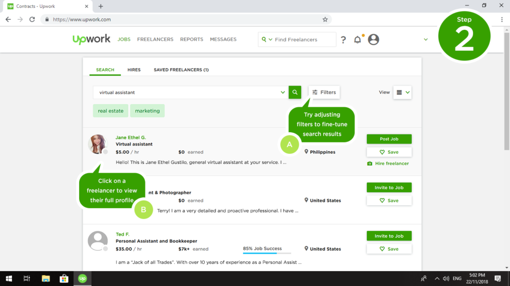The height and width of the screenshot is (286, 510).
Task: Click the green search magnifier button
Action: [x=295, y=92]
